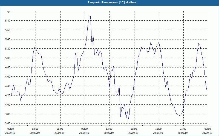The height and width of the screenshot is (136, 219).
Task: Click the 4,60 y-axis label
Action: (8, 77)
